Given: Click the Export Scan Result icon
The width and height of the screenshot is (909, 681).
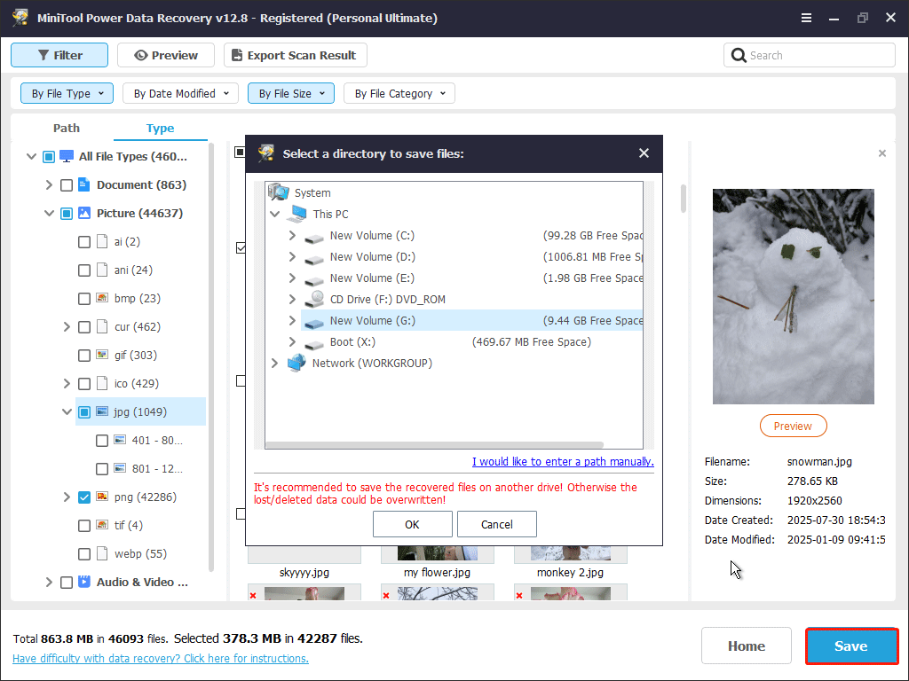Looking at the screenshot, I should coord(237,55).
